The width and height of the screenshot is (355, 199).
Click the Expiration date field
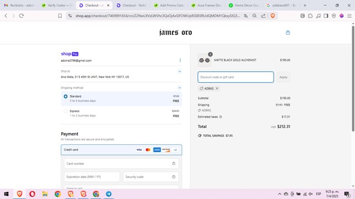(92, 177)
